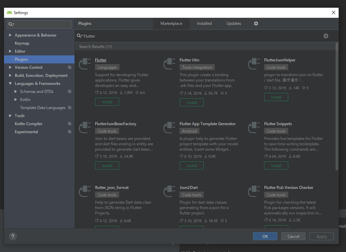Click the Experimental project-level icon
This screenshot has height=252, width=346.
pyautogui.click(x=69, y=132)
